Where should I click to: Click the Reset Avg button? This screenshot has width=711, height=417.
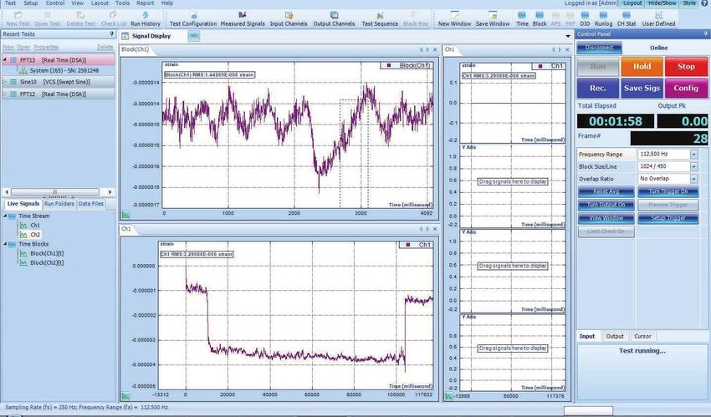(x=606, y=191)
